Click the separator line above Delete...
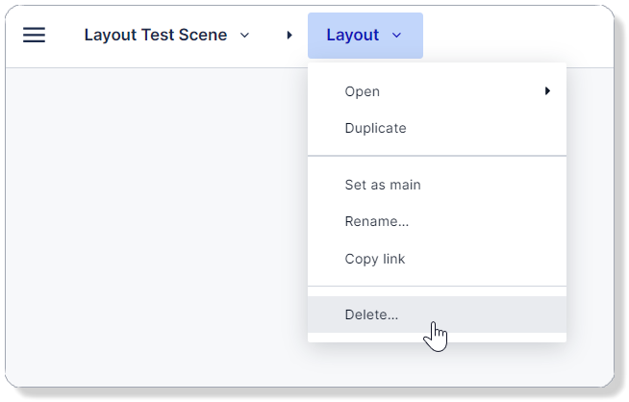Image resolution: width=629 pixels, height=402 pixels. 437,287
